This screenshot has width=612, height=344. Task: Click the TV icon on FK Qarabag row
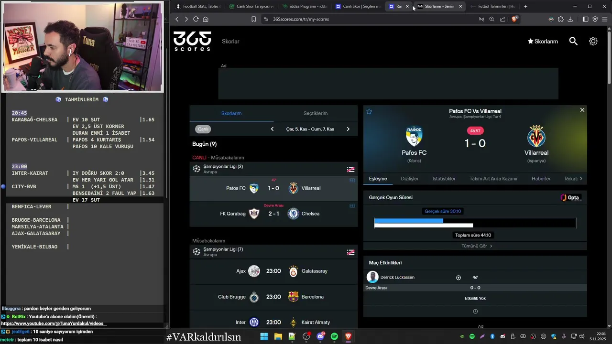(352, 206)
